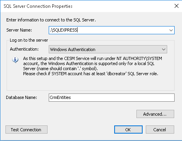Click the NT AUTHORITY\SYSTEM notice line
Image resolution: width=182 pixels, height=141 pixels.
pyautogui.click(x=92, y=58)
